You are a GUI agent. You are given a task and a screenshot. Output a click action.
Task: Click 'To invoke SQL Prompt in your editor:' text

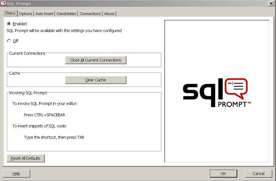click(x=45, y=104)
